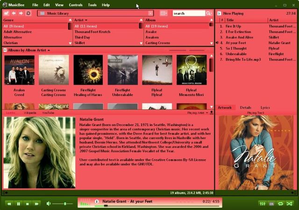
Task: Click the bottom-right status bar panel icon
Action: click(294, 193)
